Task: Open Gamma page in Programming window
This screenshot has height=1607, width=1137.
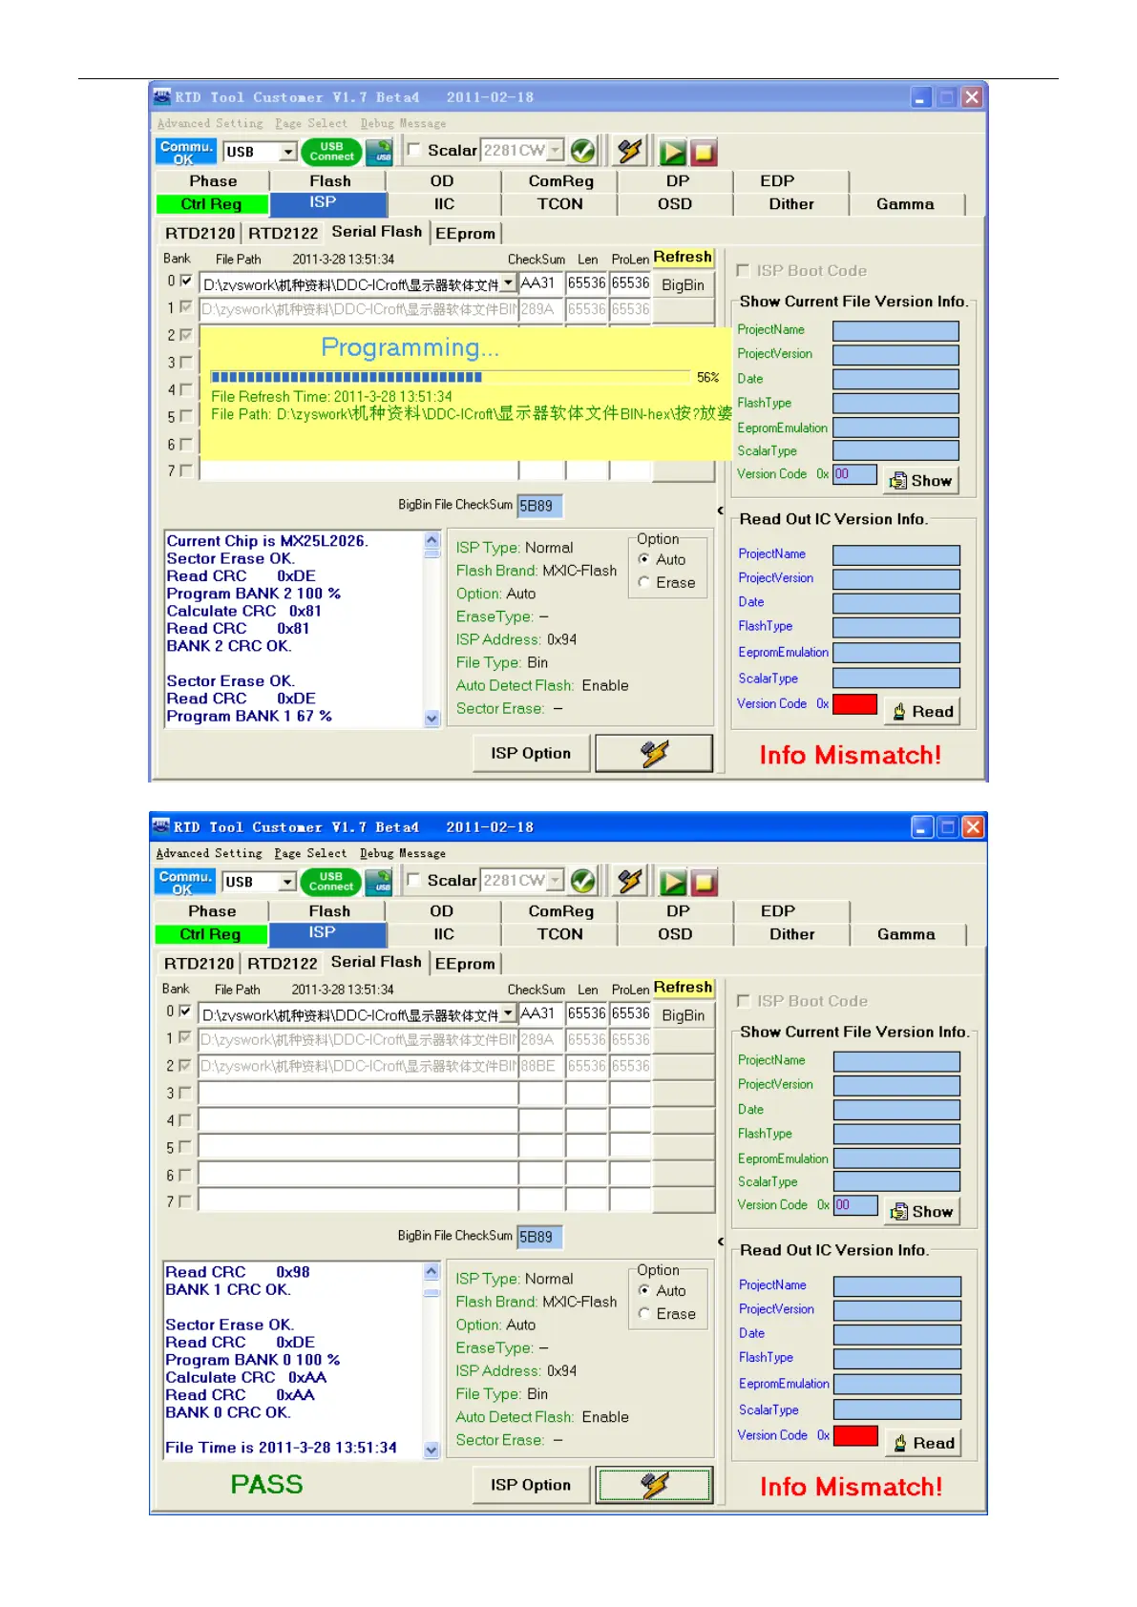Action: (906, 204)
